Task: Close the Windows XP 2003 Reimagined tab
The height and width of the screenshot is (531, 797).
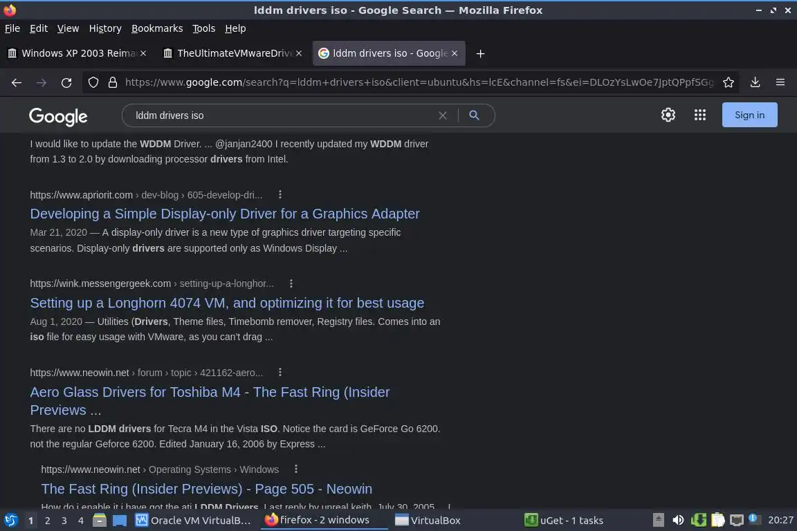Action: click(143, 53)
